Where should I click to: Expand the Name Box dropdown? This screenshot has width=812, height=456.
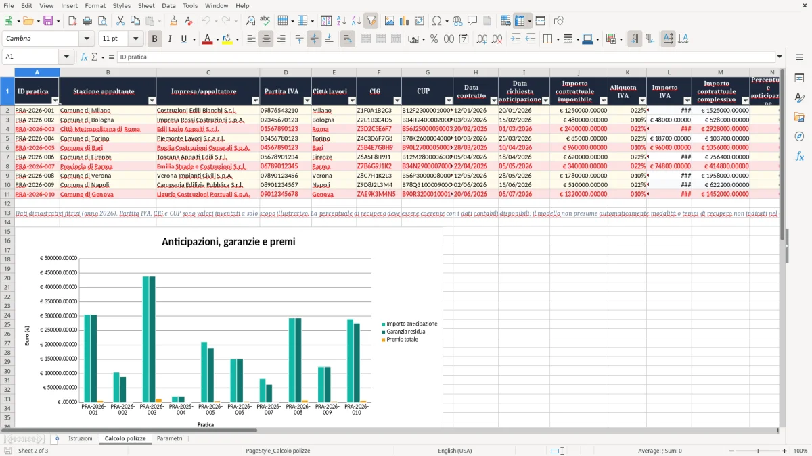(x=66, y=57)
